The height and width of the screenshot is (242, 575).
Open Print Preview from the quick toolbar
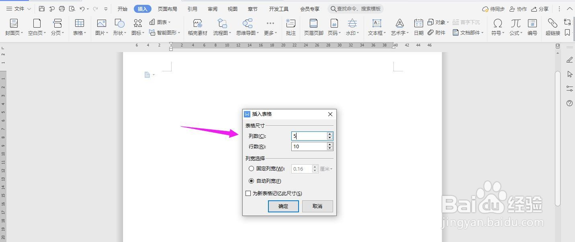click(72, 9)
